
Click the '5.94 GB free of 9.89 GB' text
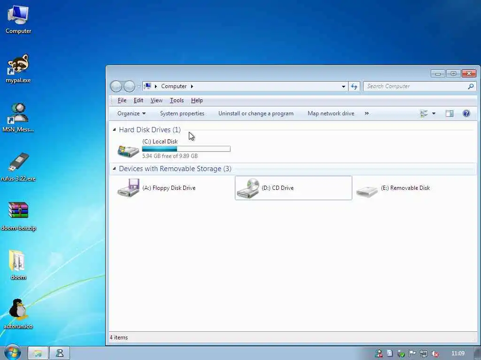click(x=170, y=156)
